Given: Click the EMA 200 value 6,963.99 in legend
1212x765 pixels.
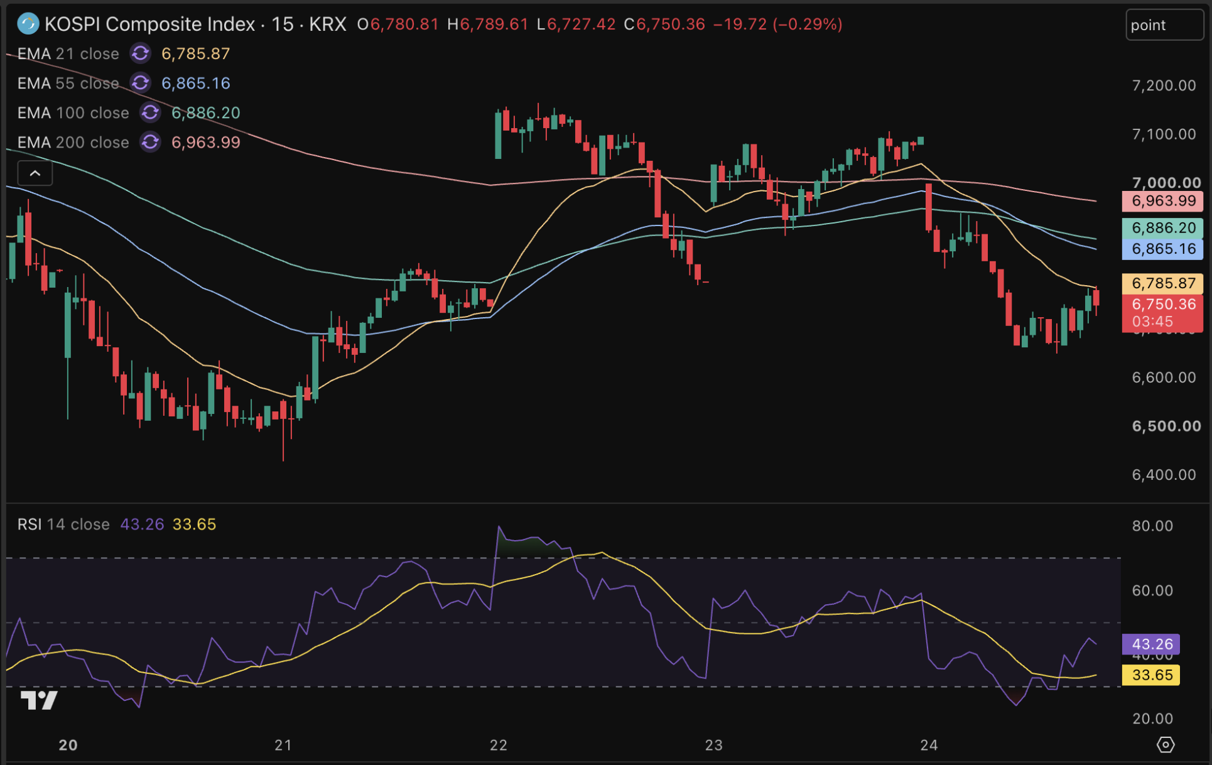Looking at the screenshot, I should coord(206,142).
